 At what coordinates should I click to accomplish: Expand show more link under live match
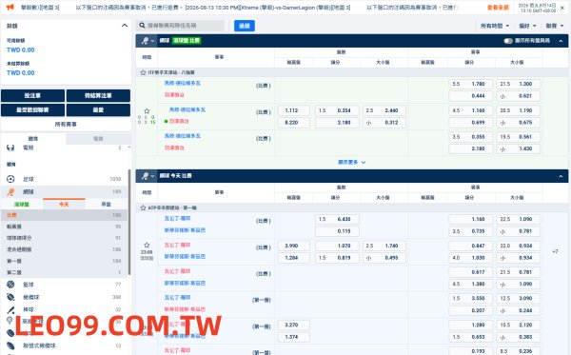(x=351, y=162)
